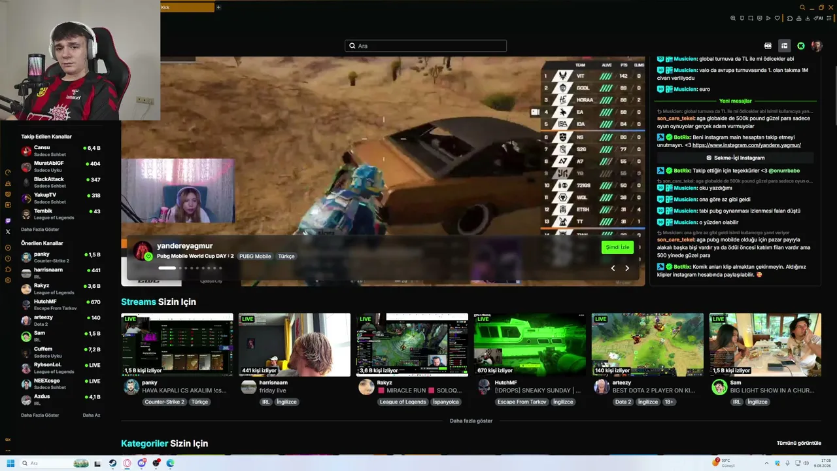Open settings gear in browser sidebar
The height and width of the screenshot is (471, 837).
point(8,280)
